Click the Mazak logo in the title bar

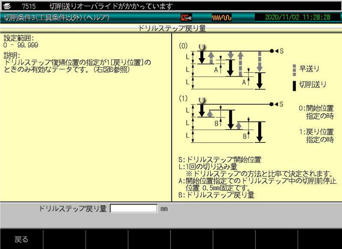[x=6, y=6]
